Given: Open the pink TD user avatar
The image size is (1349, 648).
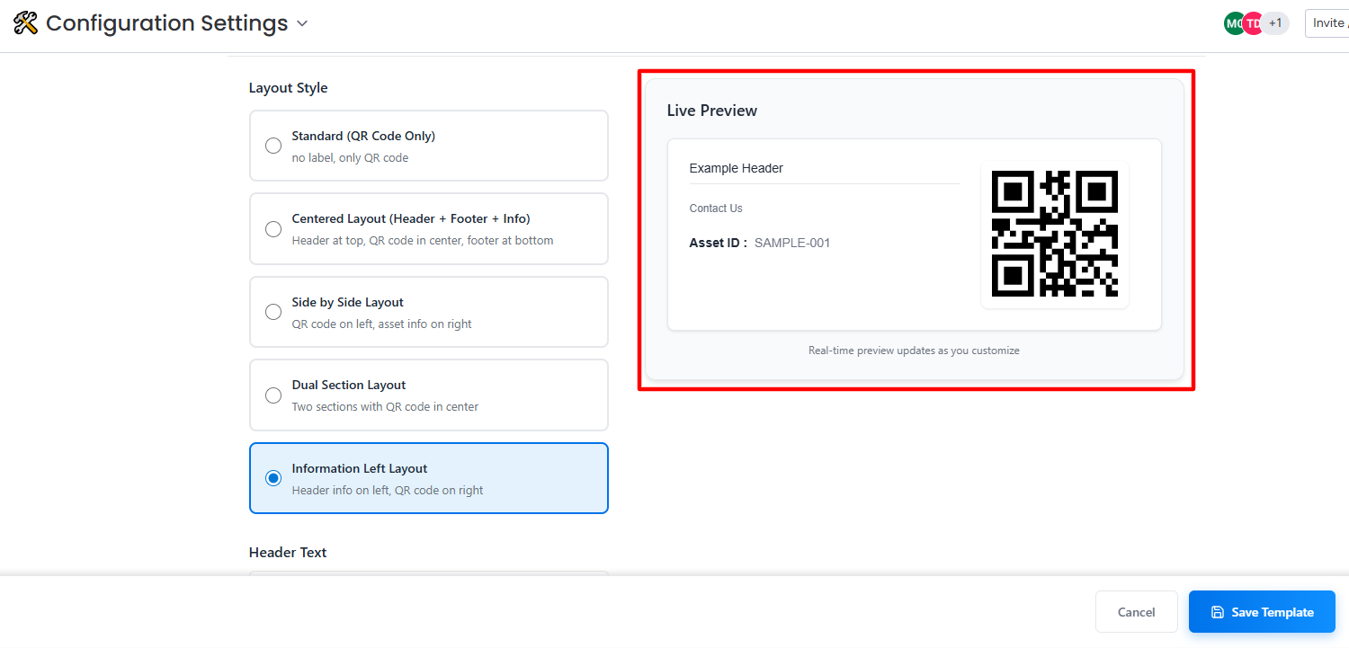Looking at the screenshot, I should (x=1254, y=23).
